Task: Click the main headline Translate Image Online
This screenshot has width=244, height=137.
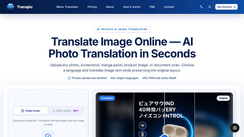Action: coord(122,47)
